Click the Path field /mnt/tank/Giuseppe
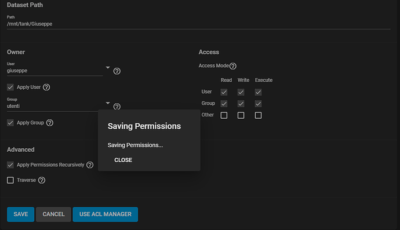Image resolution: width=400 pixels, height=230 pixels. 198,24
